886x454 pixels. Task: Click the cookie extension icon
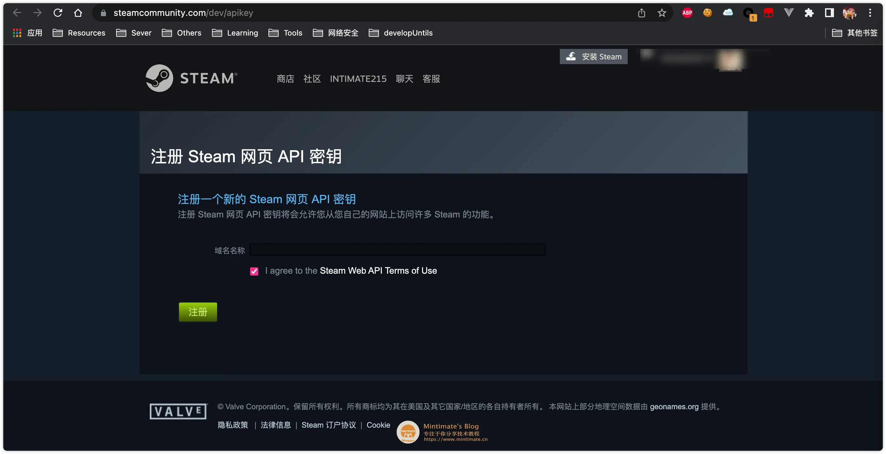707,13
